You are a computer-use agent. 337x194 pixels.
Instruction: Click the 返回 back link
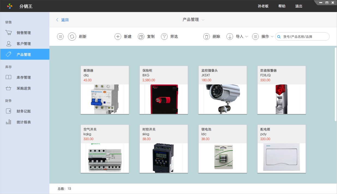62,20
